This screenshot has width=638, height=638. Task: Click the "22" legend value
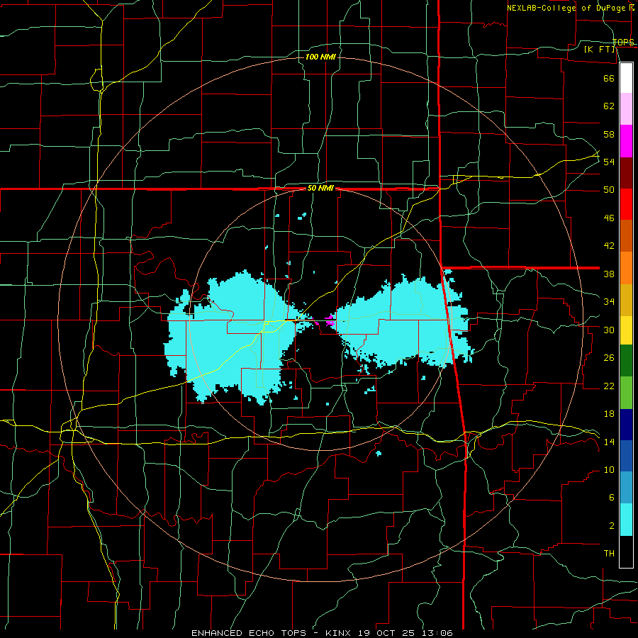609,386
